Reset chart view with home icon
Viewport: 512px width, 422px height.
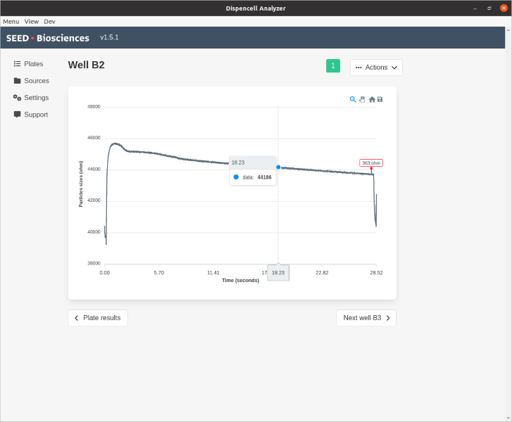pyautogui.click(x=372, y=99)
